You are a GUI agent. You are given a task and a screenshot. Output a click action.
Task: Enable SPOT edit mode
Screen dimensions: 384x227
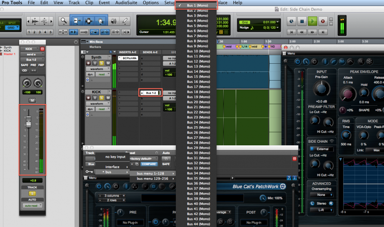12,23
